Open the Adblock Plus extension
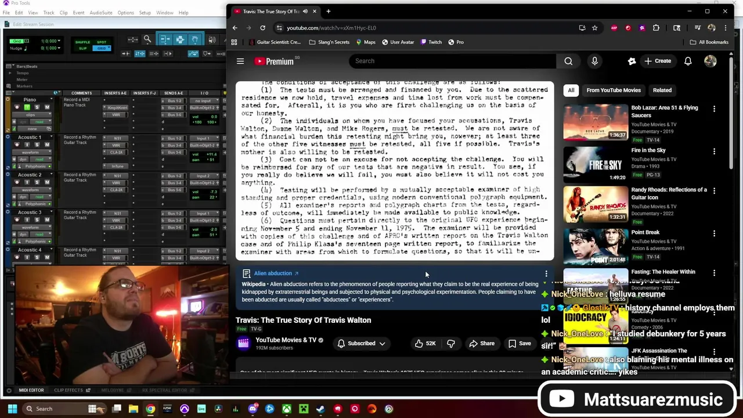743x418 pixels. (614, 28)
